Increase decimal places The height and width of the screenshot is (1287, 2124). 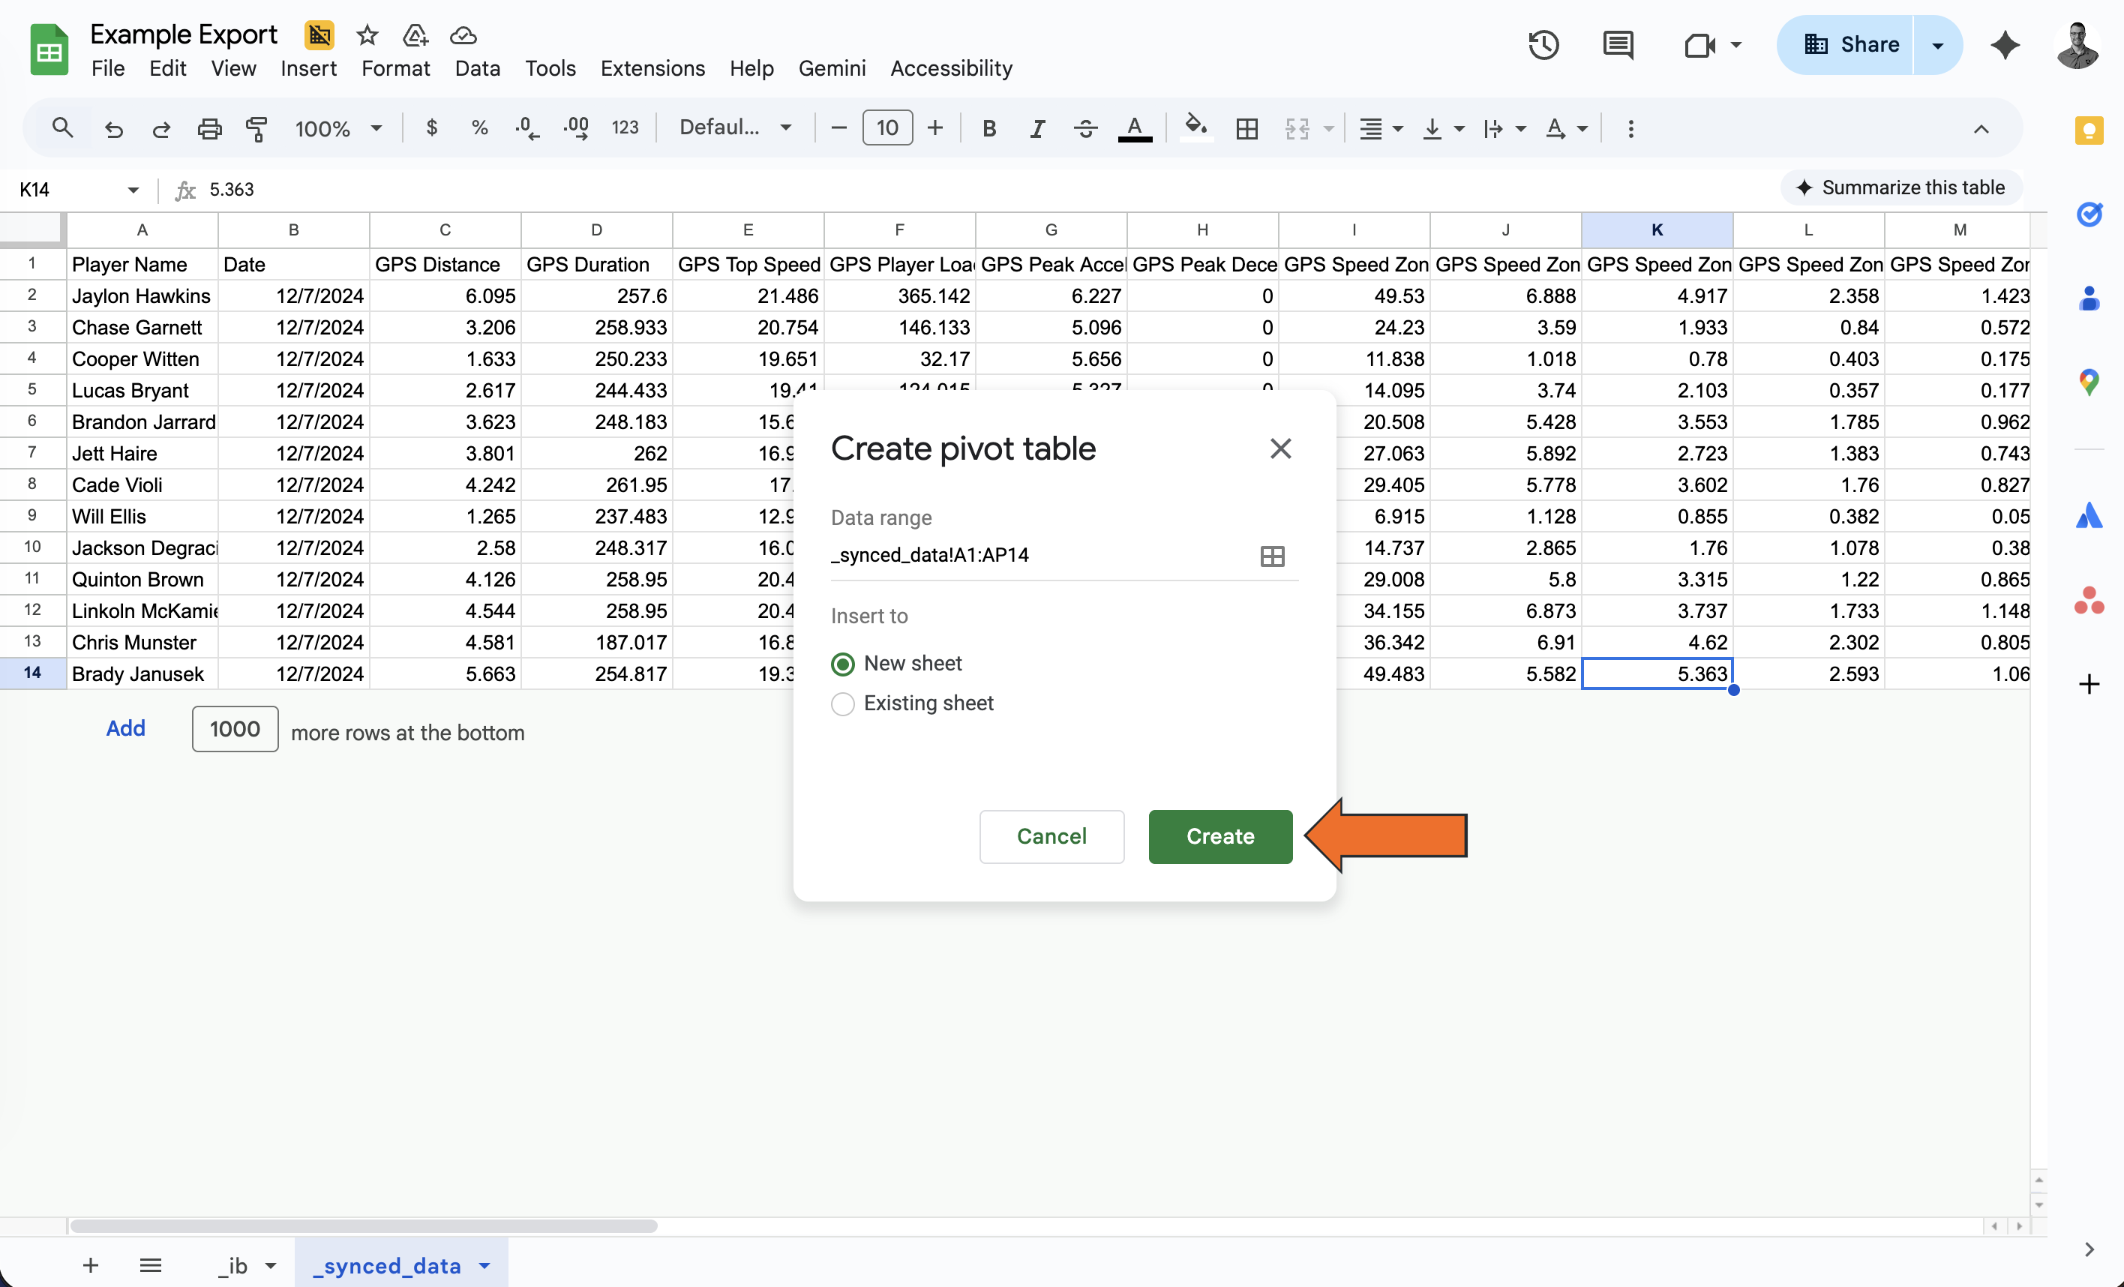coord(576,128)
